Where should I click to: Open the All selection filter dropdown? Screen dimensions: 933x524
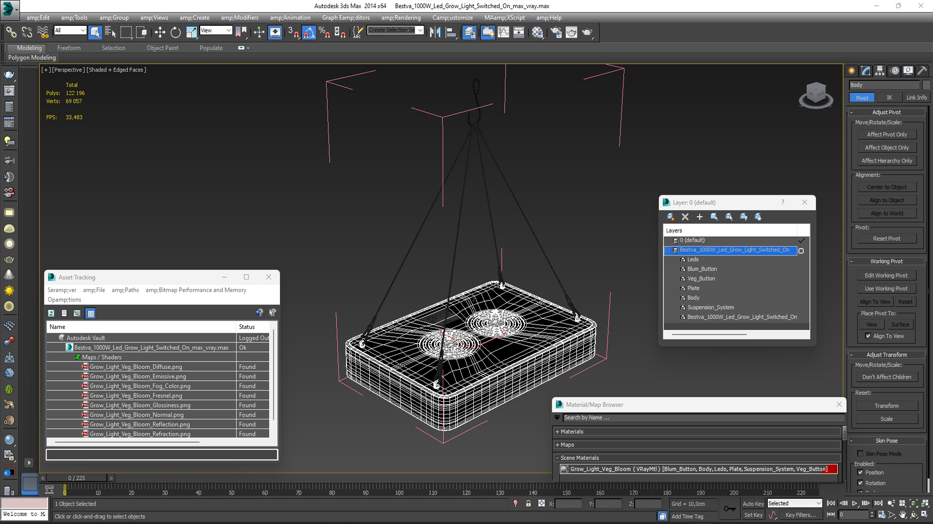(70, 31)
